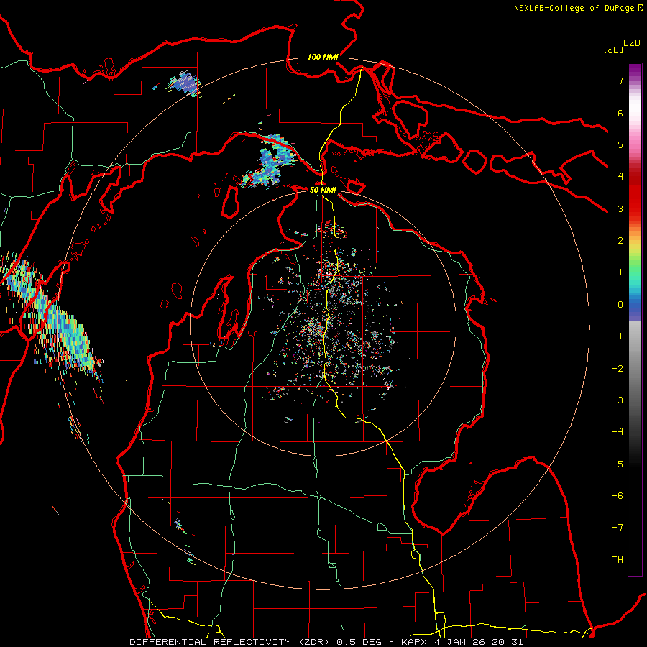Click the -2 value on color scale
647x647 pixels.
pos(618,369)
